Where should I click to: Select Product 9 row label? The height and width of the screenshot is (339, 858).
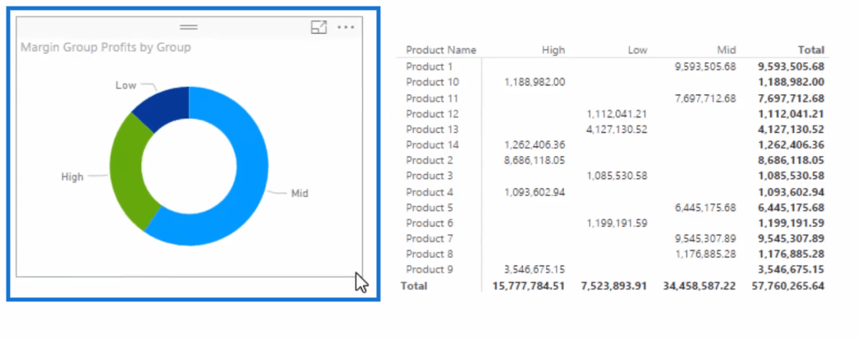point(429,269)
